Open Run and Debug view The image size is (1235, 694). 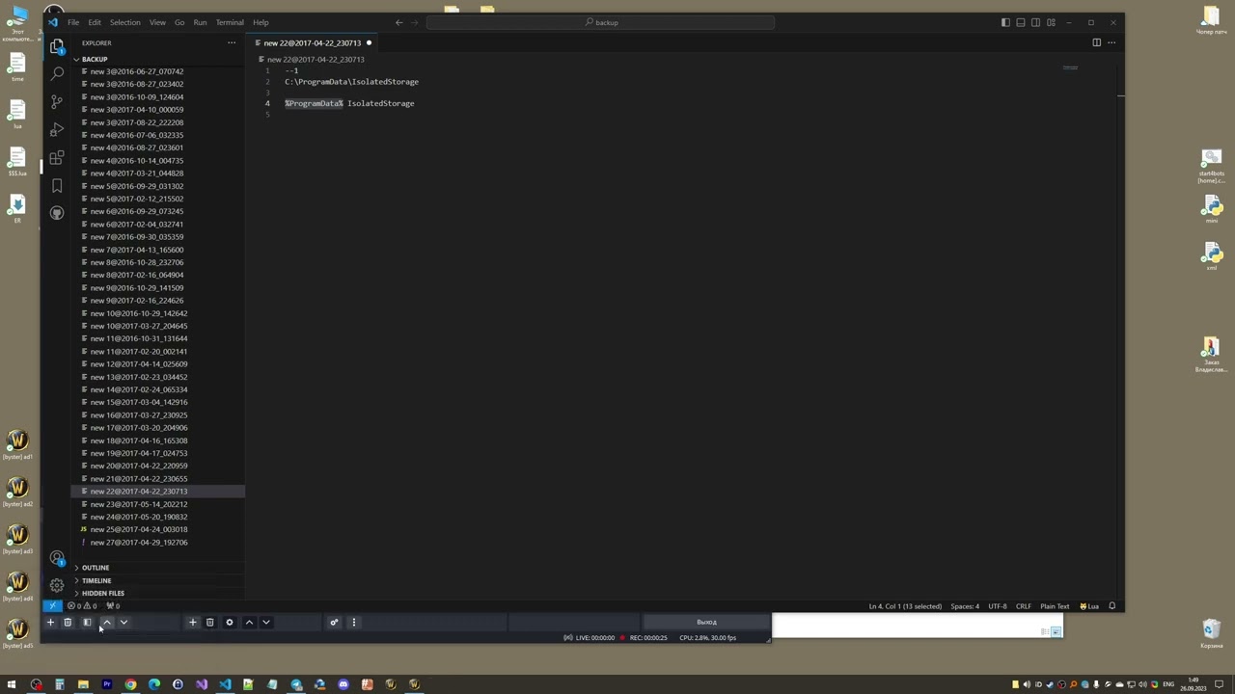pyautogui.click(x=57, y=129)
